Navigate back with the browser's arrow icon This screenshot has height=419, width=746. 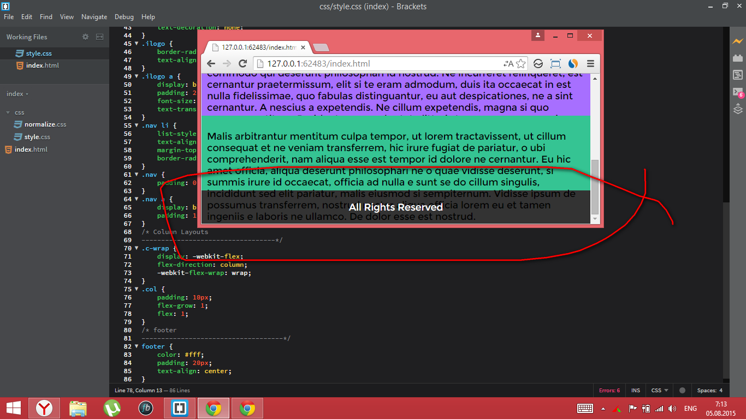pyautogui.click(x=211, y=63)
